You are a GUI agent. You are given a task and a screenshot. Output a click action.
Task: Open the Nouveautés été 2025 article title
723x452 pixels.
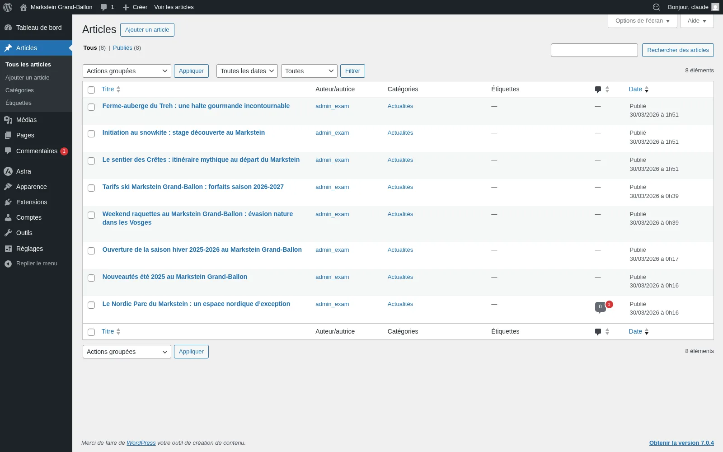[175, 277]
